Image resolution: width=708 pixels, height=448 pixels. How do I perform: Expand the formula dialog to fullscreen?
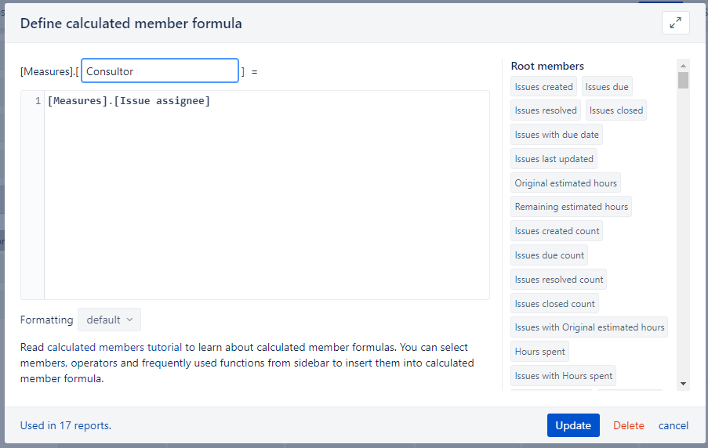click(x=676, y=23)
